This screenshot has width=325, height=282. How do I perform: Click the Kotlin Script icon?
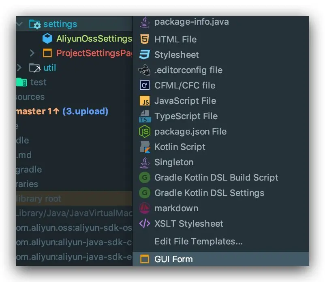[145, 147]
